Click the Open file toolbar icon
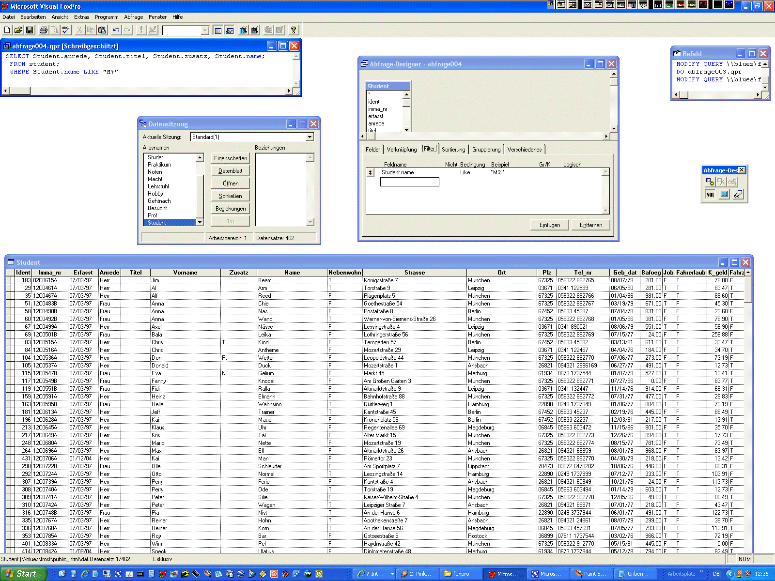 coord(18,30)
